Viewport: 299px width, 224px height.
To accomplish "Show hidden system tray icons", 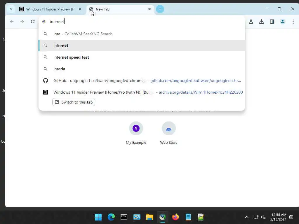I will coord(246,217).
